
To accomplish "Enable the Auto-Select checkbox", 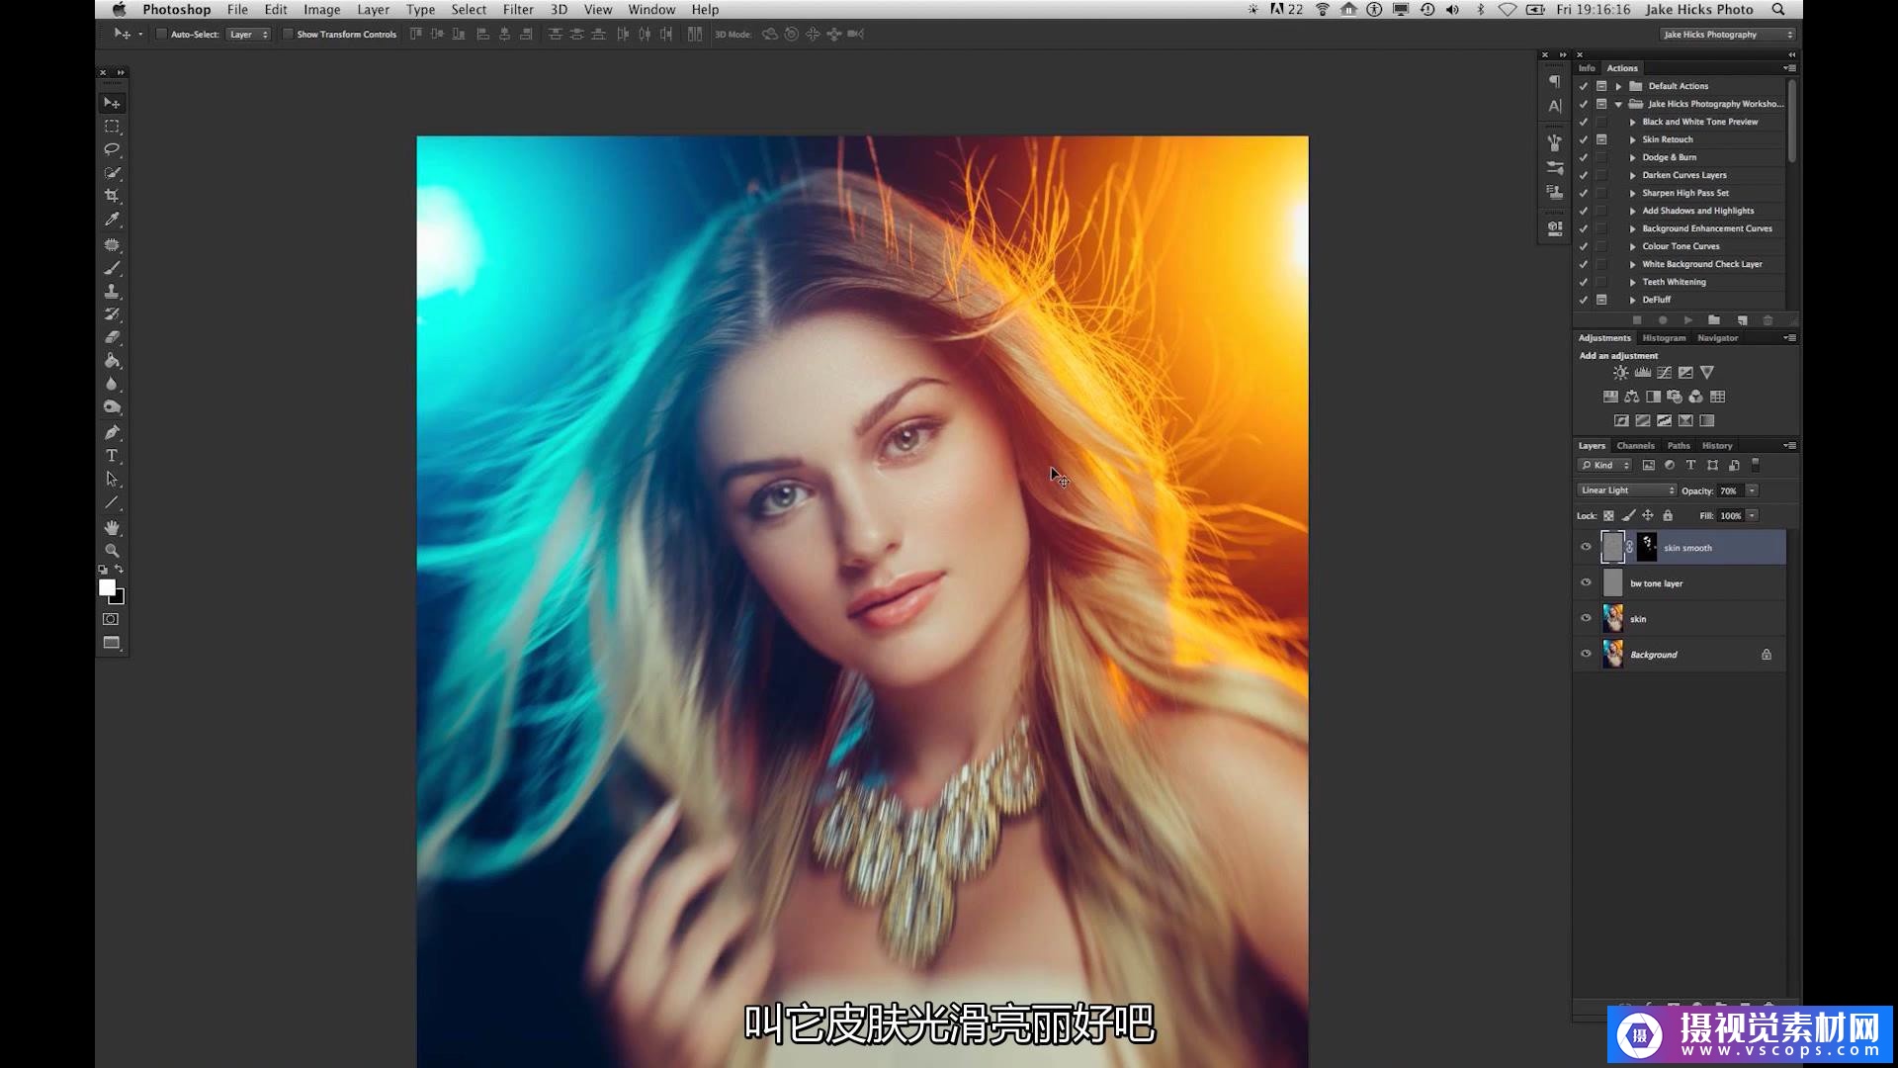I will [x=161, y=35].
